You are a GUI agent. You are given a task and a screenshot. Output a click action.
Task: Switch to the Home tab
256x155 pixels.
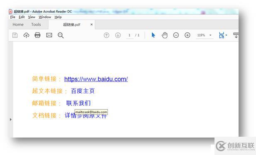click(x=18, y=25)
